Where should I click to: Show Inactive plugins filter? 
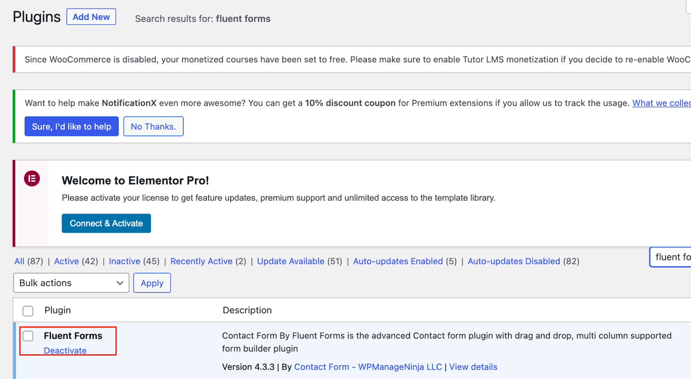124,261
